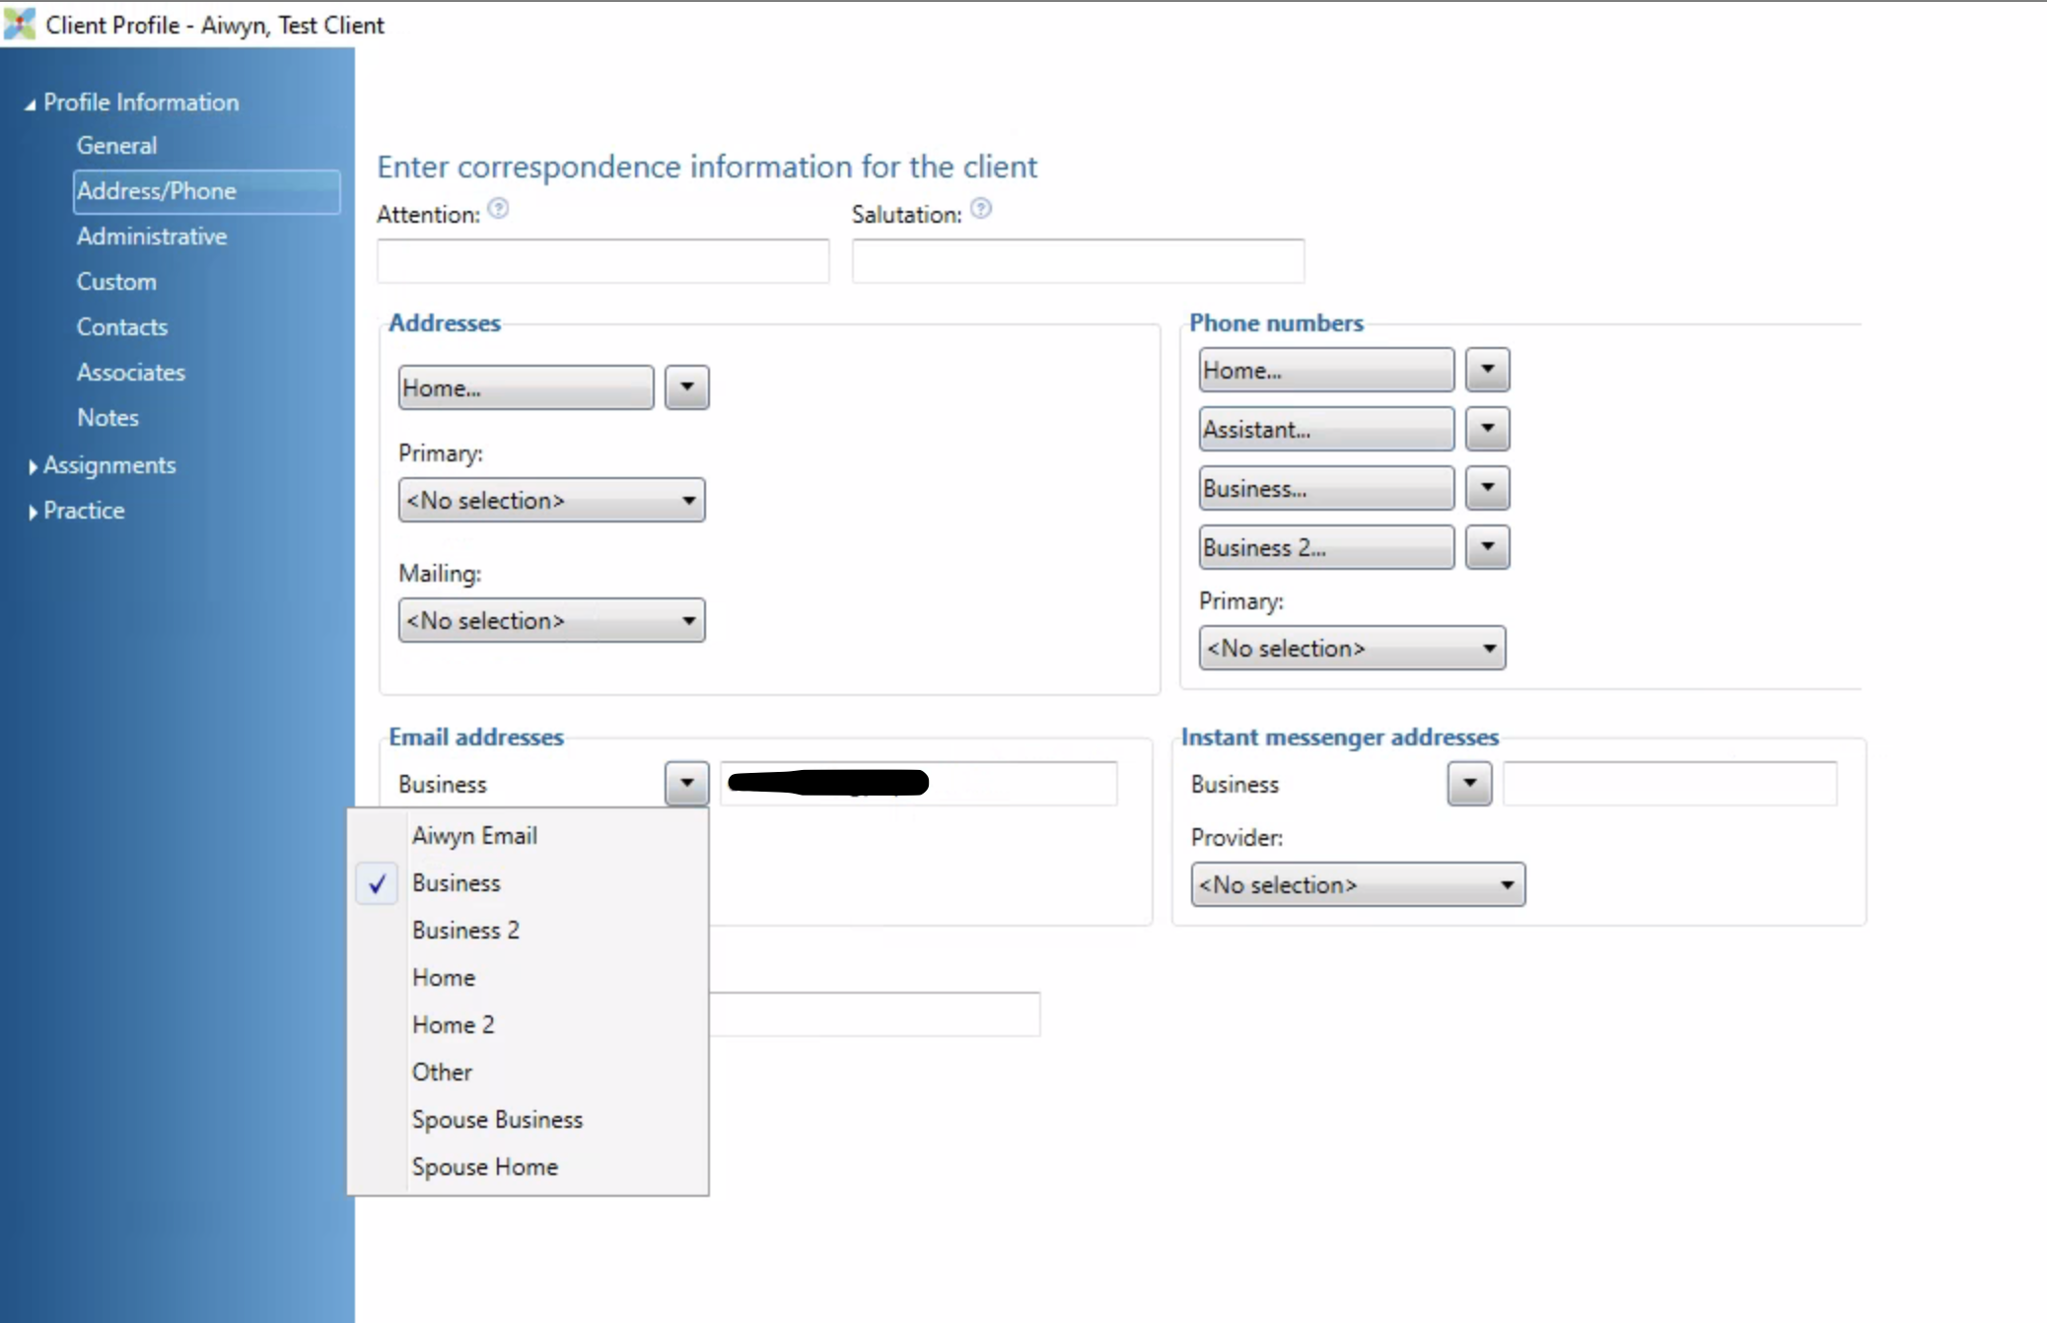Open the Associates page
Image resolution: width=2047 pixels, height=1323 pixels.
tap(131, 373)
